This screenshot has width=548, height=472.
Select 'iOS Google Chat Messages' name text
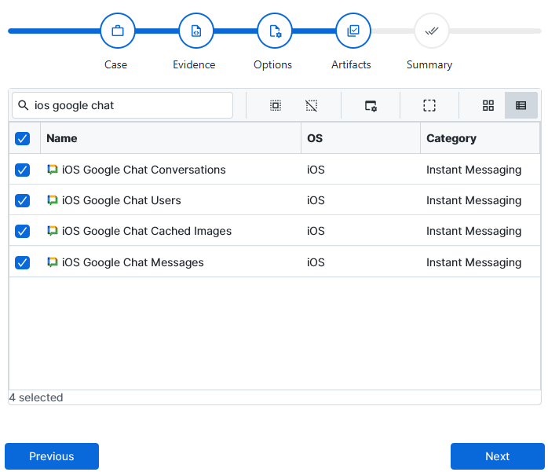[x=133, y=262]
